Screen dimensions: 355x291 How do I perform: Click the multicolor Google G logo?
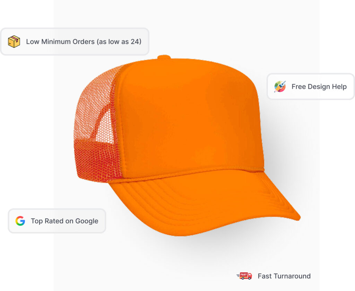[20, 221]
